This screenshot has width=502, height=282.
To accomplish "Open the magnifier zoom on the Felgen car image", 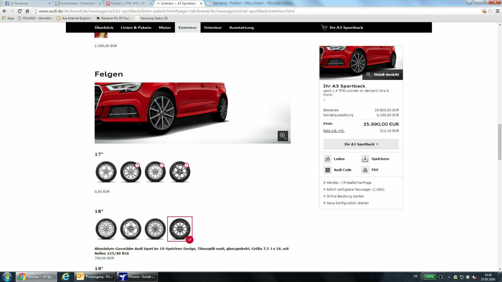I will (x=283, y=136).
